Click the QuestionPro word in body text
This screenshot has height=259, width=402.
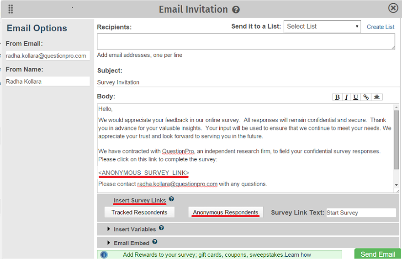[178, 151]
